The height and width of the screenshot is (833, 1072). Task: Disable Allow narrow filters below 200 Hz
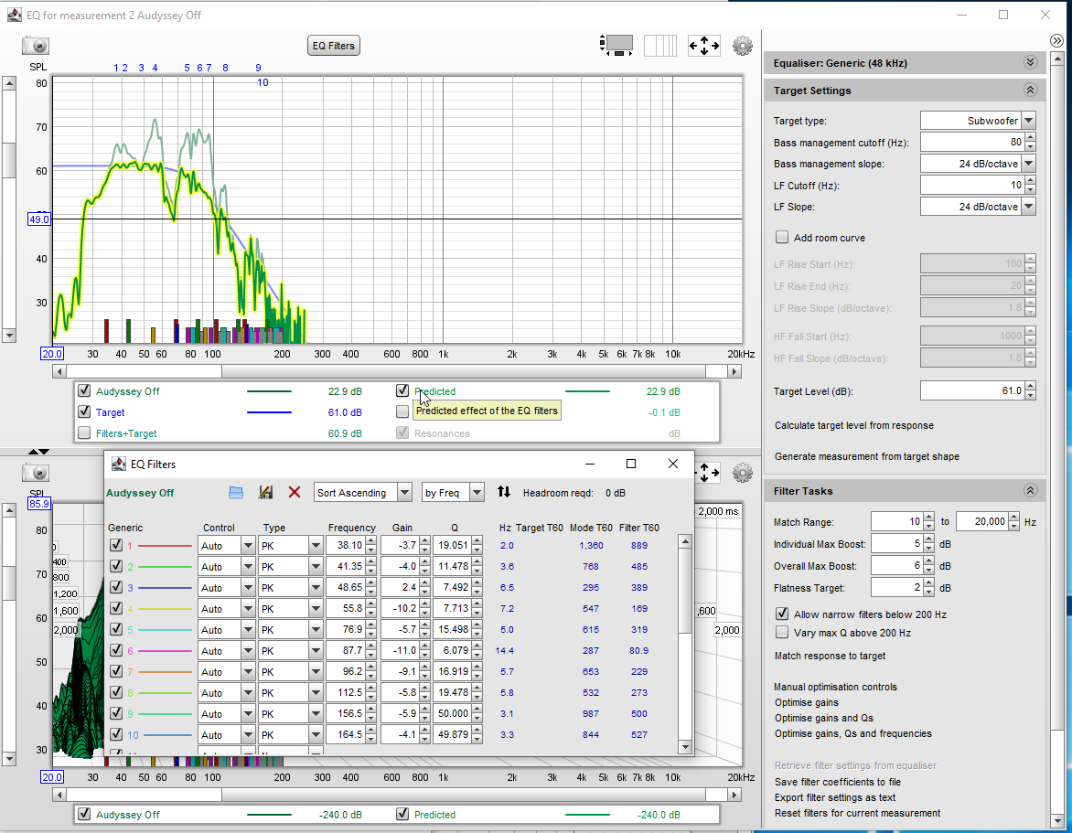782,614
